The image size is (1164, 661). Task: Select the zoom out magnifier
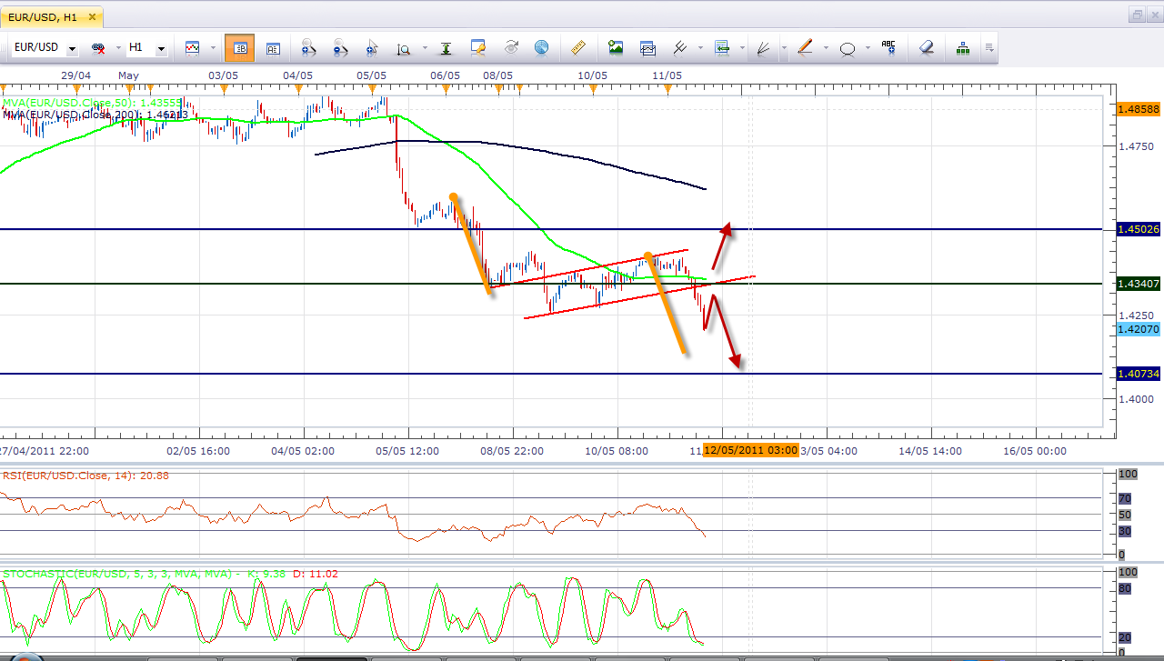coord(340,48)
